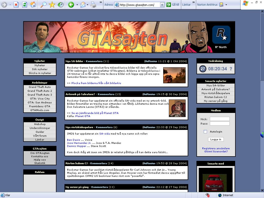Image resolution: width=264 pixels, height=198 pixels.
Task: Open the Kontakta oss menu item
Action: [40, 156]
